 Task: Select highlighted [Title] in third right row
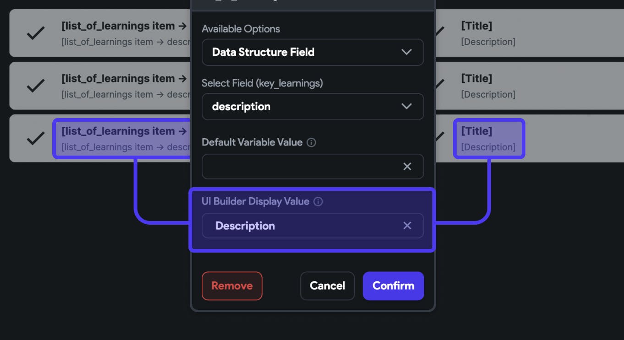click(476, 131)
